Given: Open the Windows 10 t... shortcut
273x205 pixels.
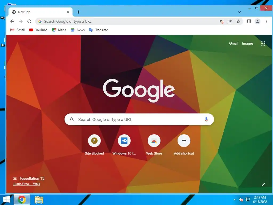Looking at the screenshot, I should point(124,145).
